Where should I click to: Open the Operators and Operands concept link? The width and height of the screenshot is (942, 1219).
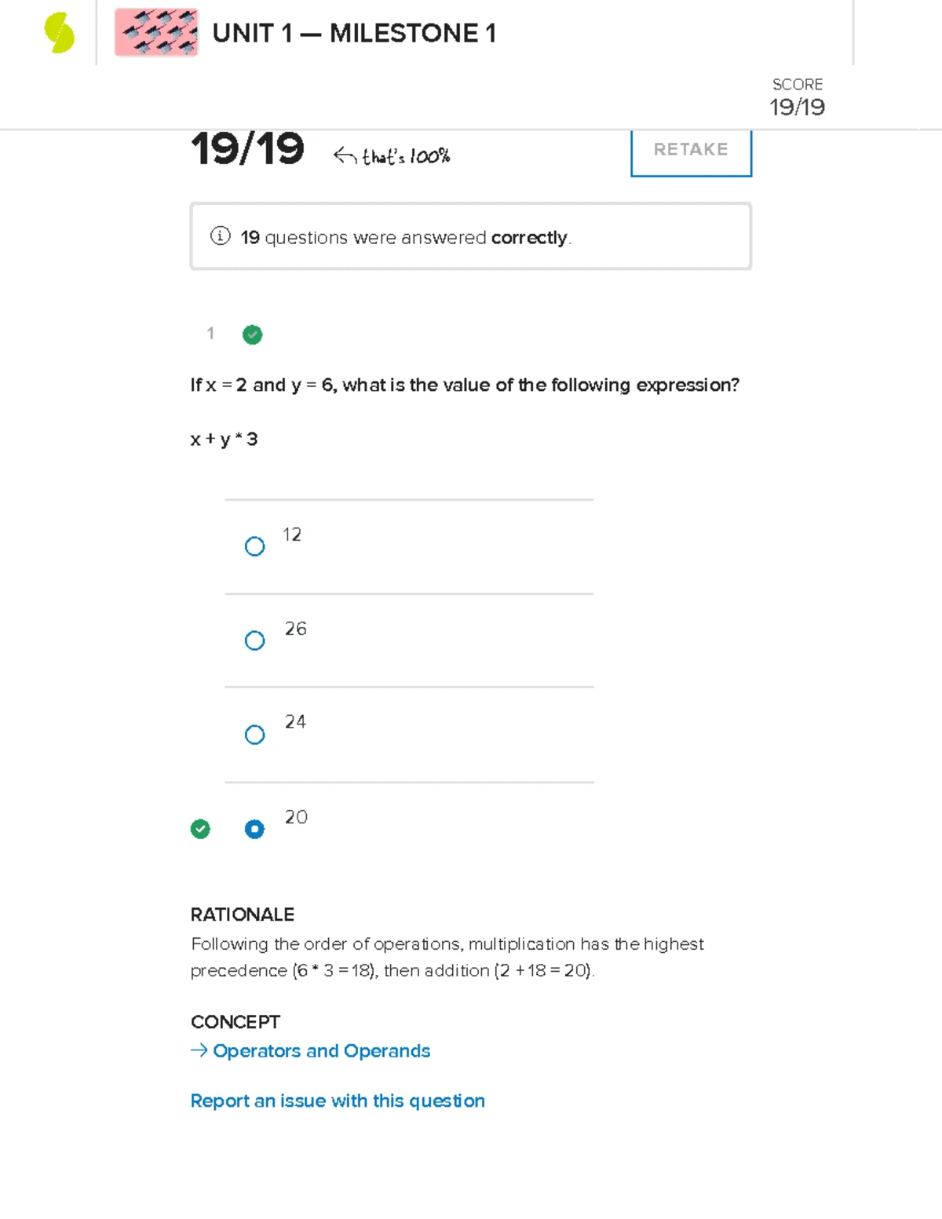321,1050
